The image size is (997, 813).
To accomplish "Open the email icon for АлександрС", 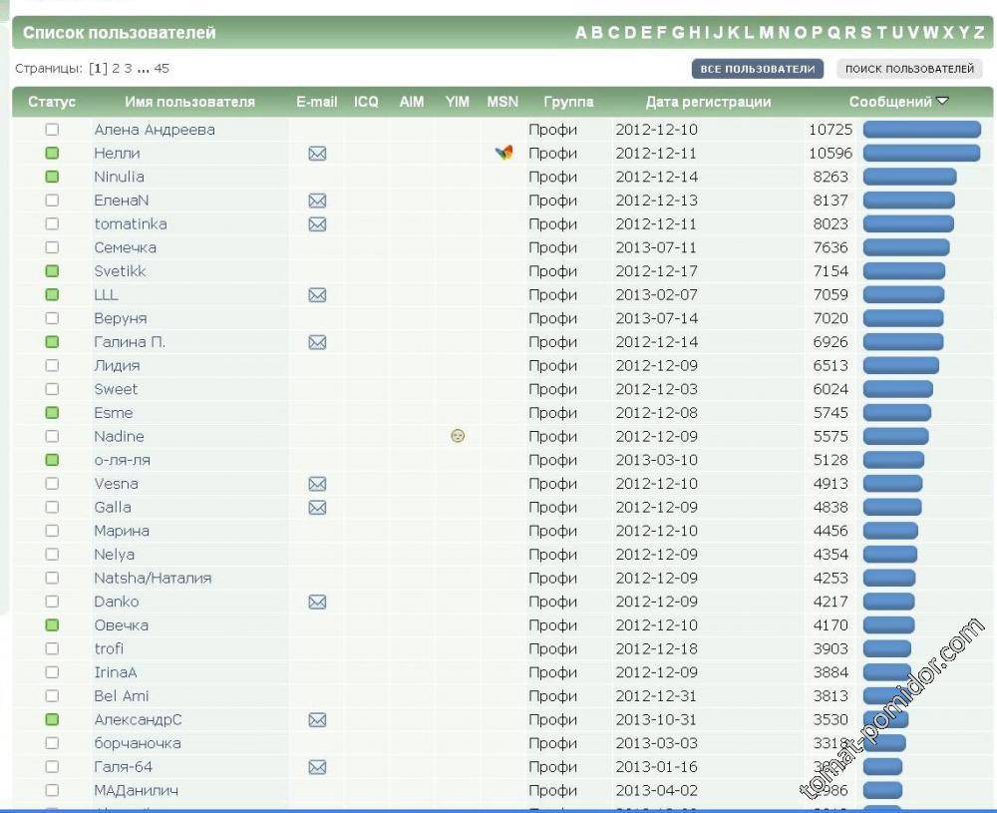I will tap(317, 720).
